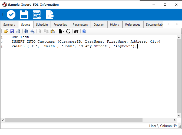Click the 'Use Test' code line
Image resolution: width=182 pixels, height=135 pixels.
click(x=20, y=37)
